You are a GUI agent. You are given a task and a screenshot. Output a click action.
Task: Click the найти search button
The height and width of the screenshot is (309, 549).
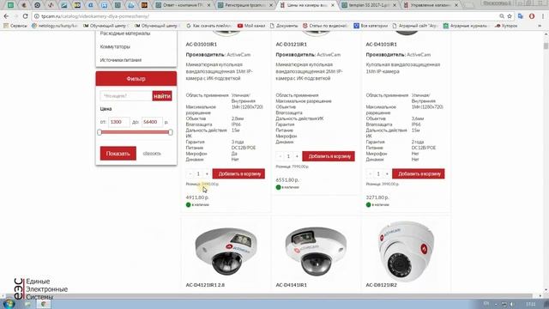162,95
